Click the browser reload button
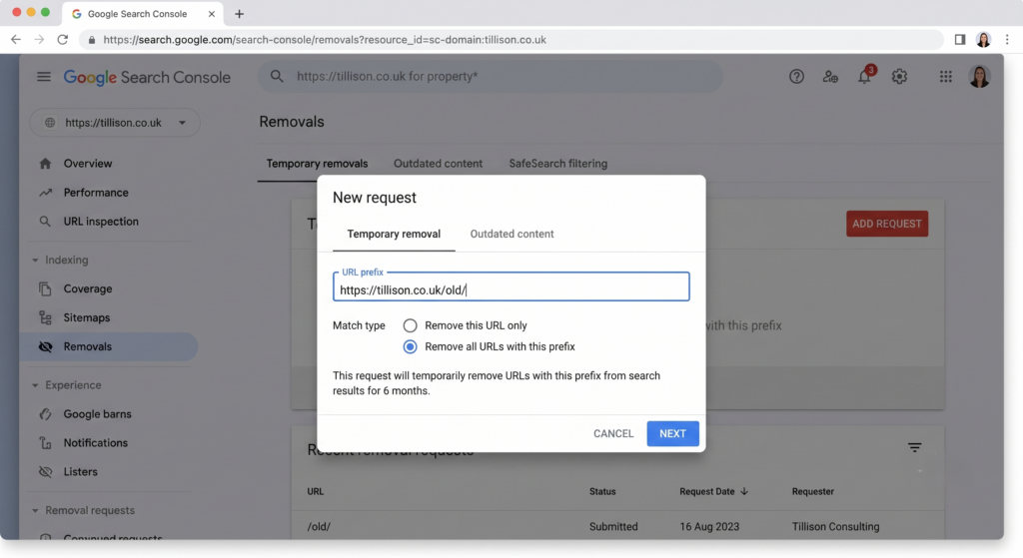Screen dimensions: 1023x558 tap(63, 40)
